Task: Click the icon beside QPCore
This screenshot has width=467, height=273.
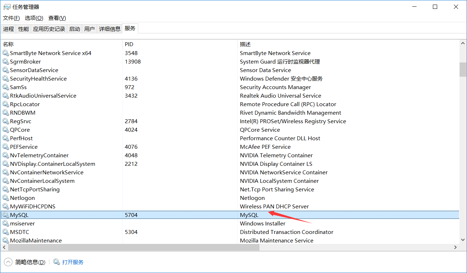Action: pos(5,130)
